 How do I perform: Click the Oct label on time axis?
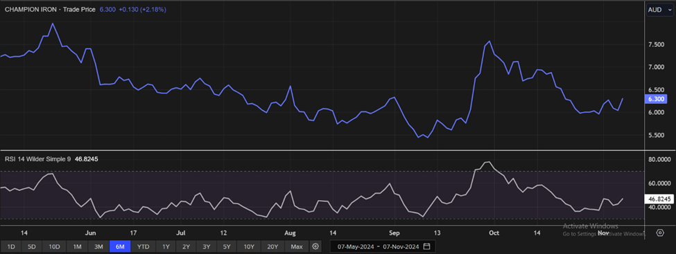(494, 233)
